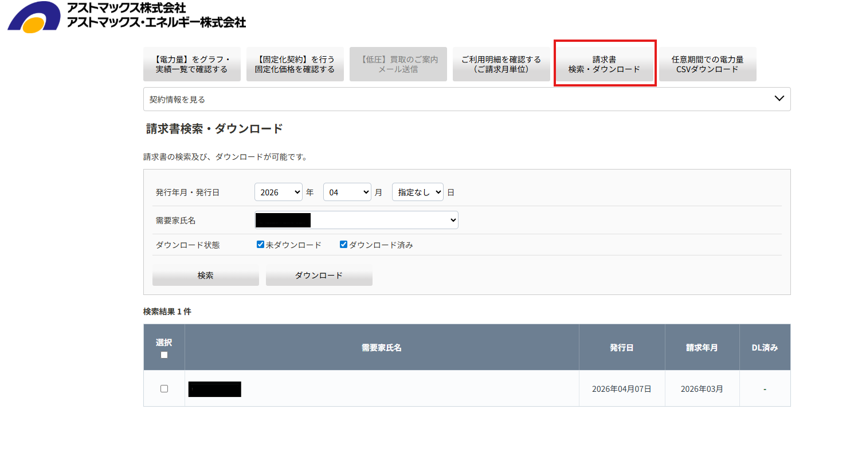Open the 需要家氏名 dropdown

356,220
